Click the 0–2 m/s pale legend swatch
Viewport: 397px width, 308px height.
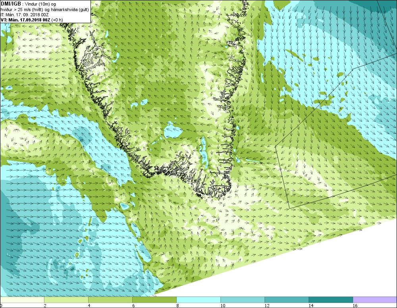point(22,300)
